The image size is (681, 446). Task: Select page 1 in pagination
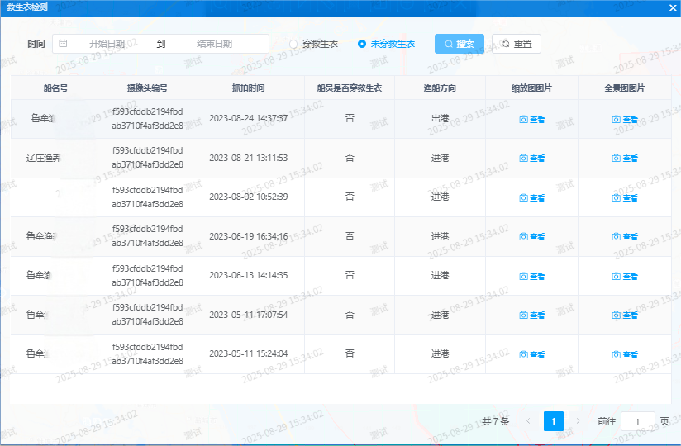click(x=554, y=421)
